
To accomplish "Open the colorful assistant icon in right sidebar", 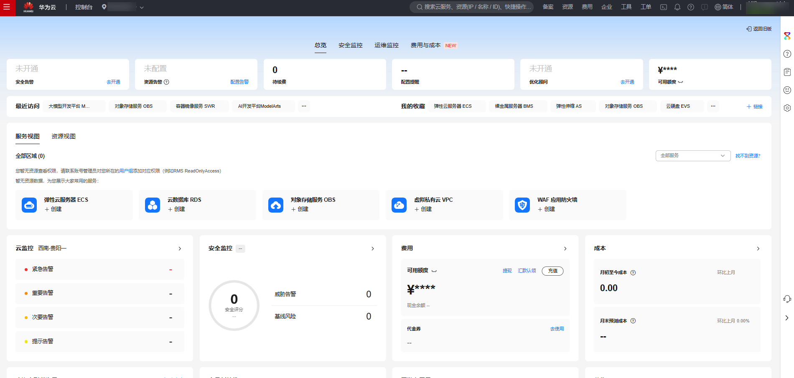I will tap(787, 36).
